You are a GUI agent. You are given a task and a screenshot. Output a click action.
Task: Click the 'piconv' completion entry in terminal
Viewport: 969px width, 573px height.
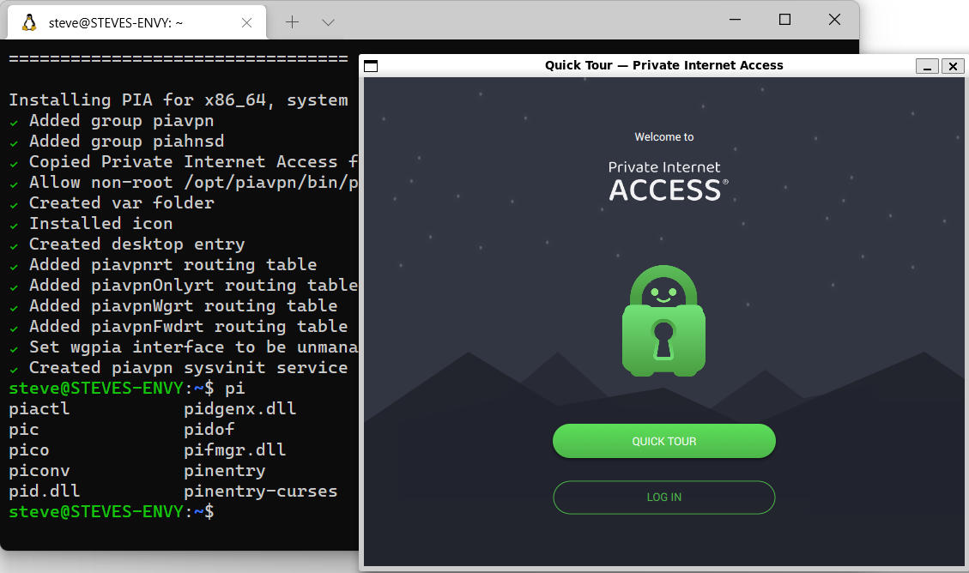tap(39, 471)
